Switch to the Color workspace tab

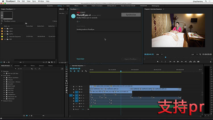coord(68,6)
